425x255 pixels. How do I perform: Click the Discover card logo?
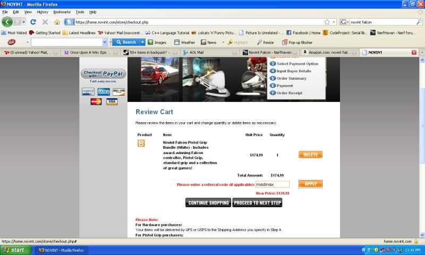(x=118, y=91)
